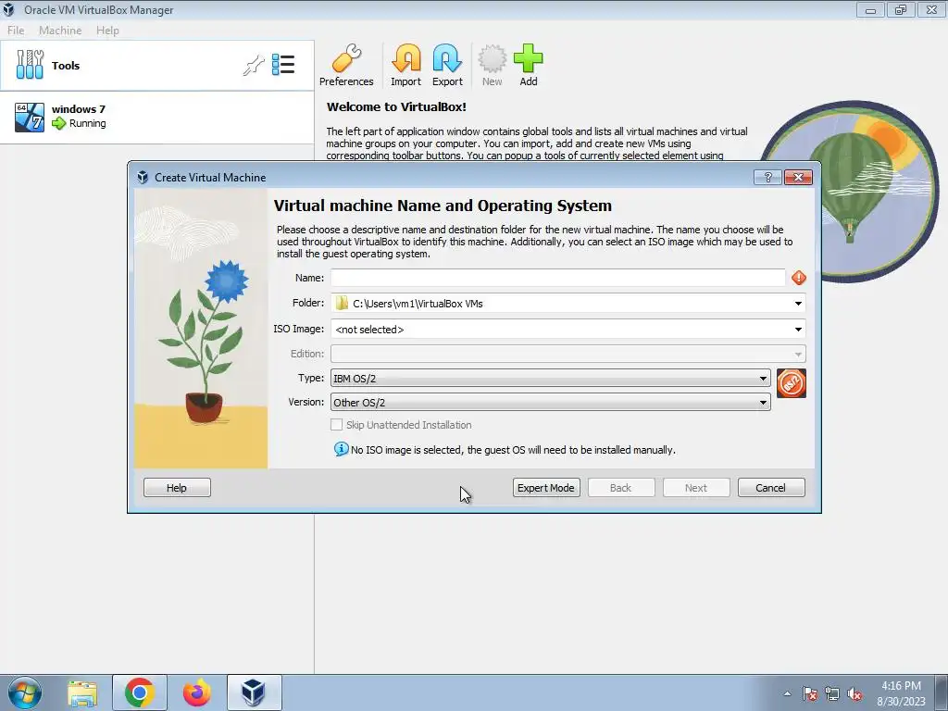Click the Import appliance toolbar icon
Screen dimensions: 948x711
[x=405, y=66]
